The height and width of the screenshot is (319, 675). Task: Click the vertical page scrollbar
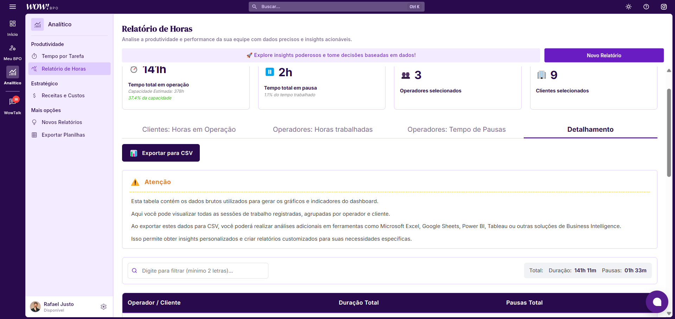(x=669, y=134)
